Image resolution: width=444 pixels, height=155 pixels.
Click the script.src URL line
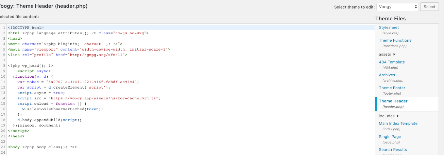[x=89, y=98]
